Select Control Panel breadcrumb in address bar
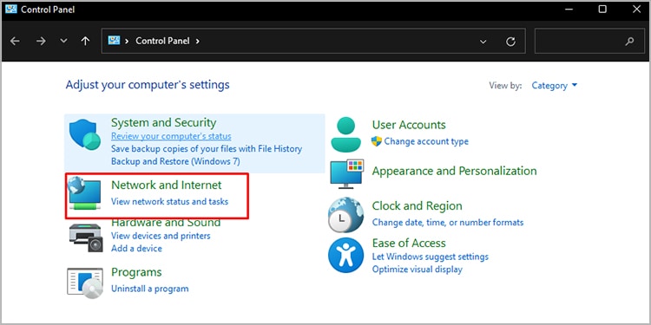651x325 pixels. 162,41
